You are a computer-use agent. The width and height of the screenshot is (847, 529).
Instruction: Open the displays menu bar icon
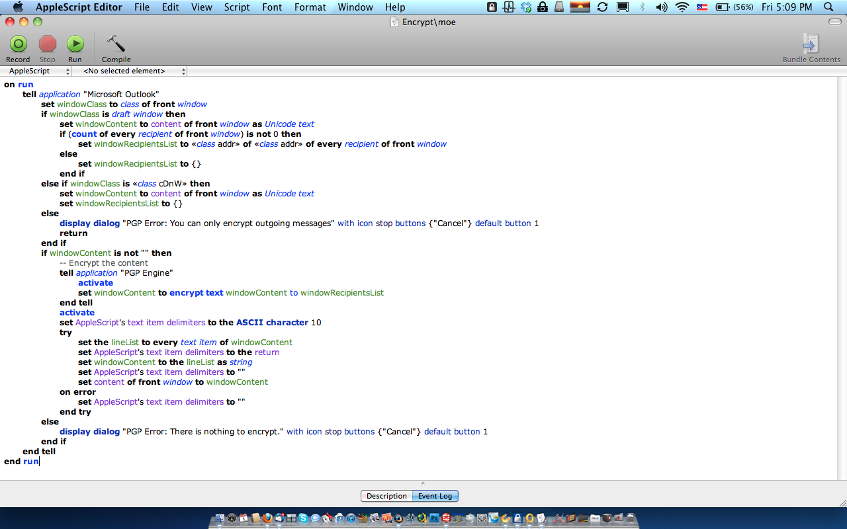[622, 7]
